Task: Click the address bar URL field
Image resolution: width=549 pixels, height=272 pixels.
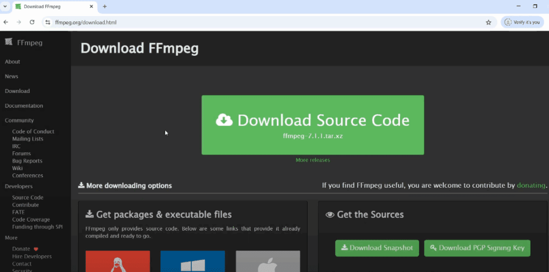Action: [x=268, y=23]
